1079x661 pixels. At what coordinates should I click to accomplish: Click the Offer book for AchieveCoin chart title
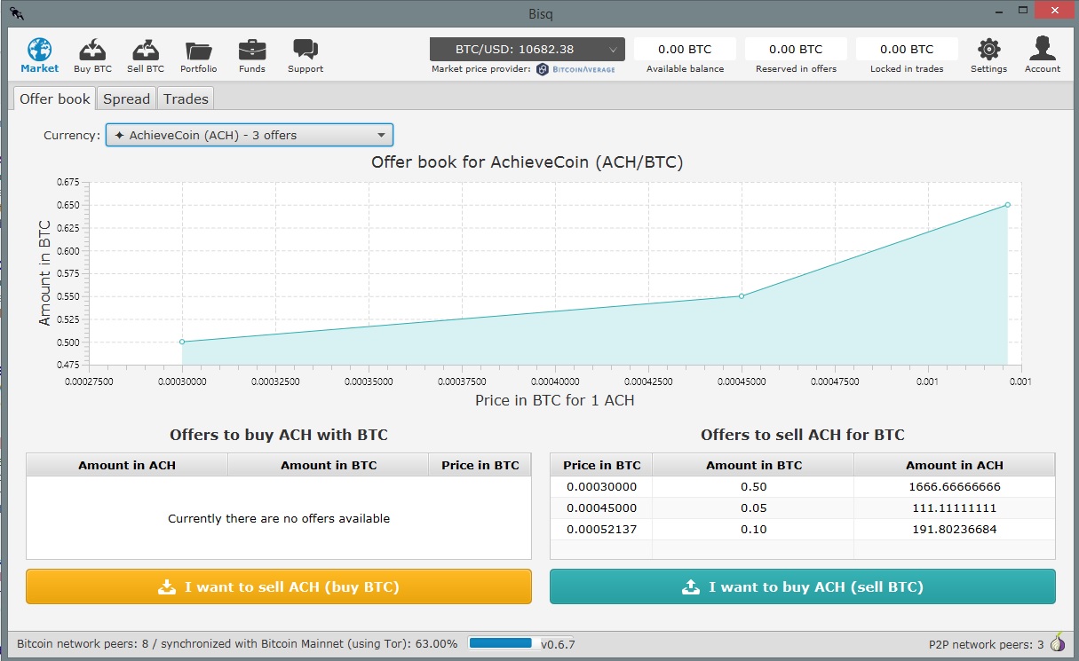pos(527,162)
